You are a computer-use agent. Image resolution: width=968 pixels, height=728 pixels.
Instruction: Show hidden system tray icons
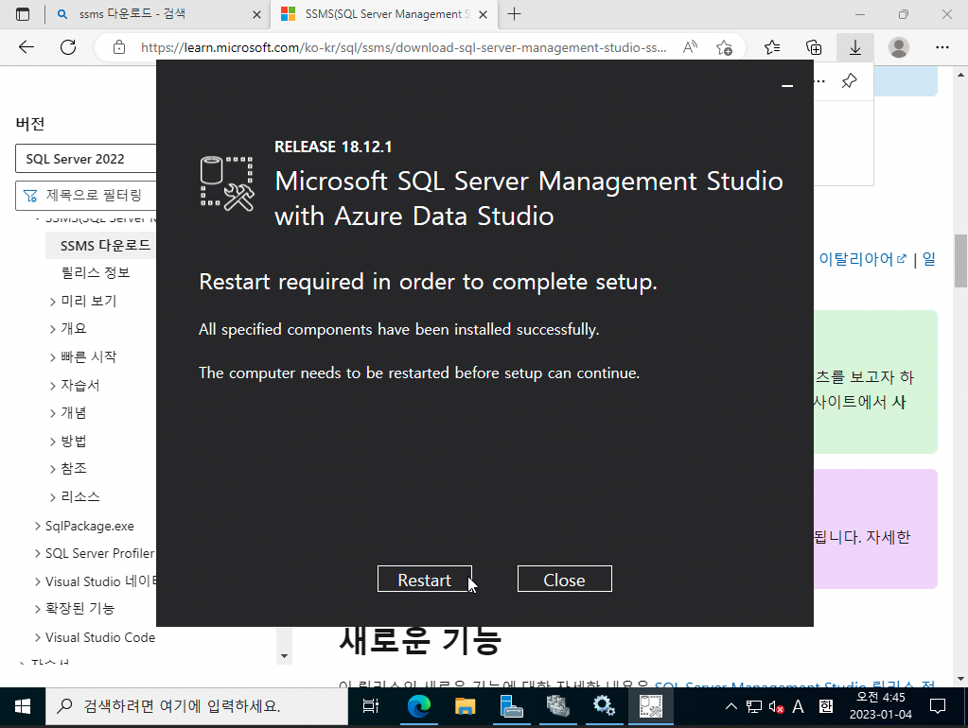(730, 707)
